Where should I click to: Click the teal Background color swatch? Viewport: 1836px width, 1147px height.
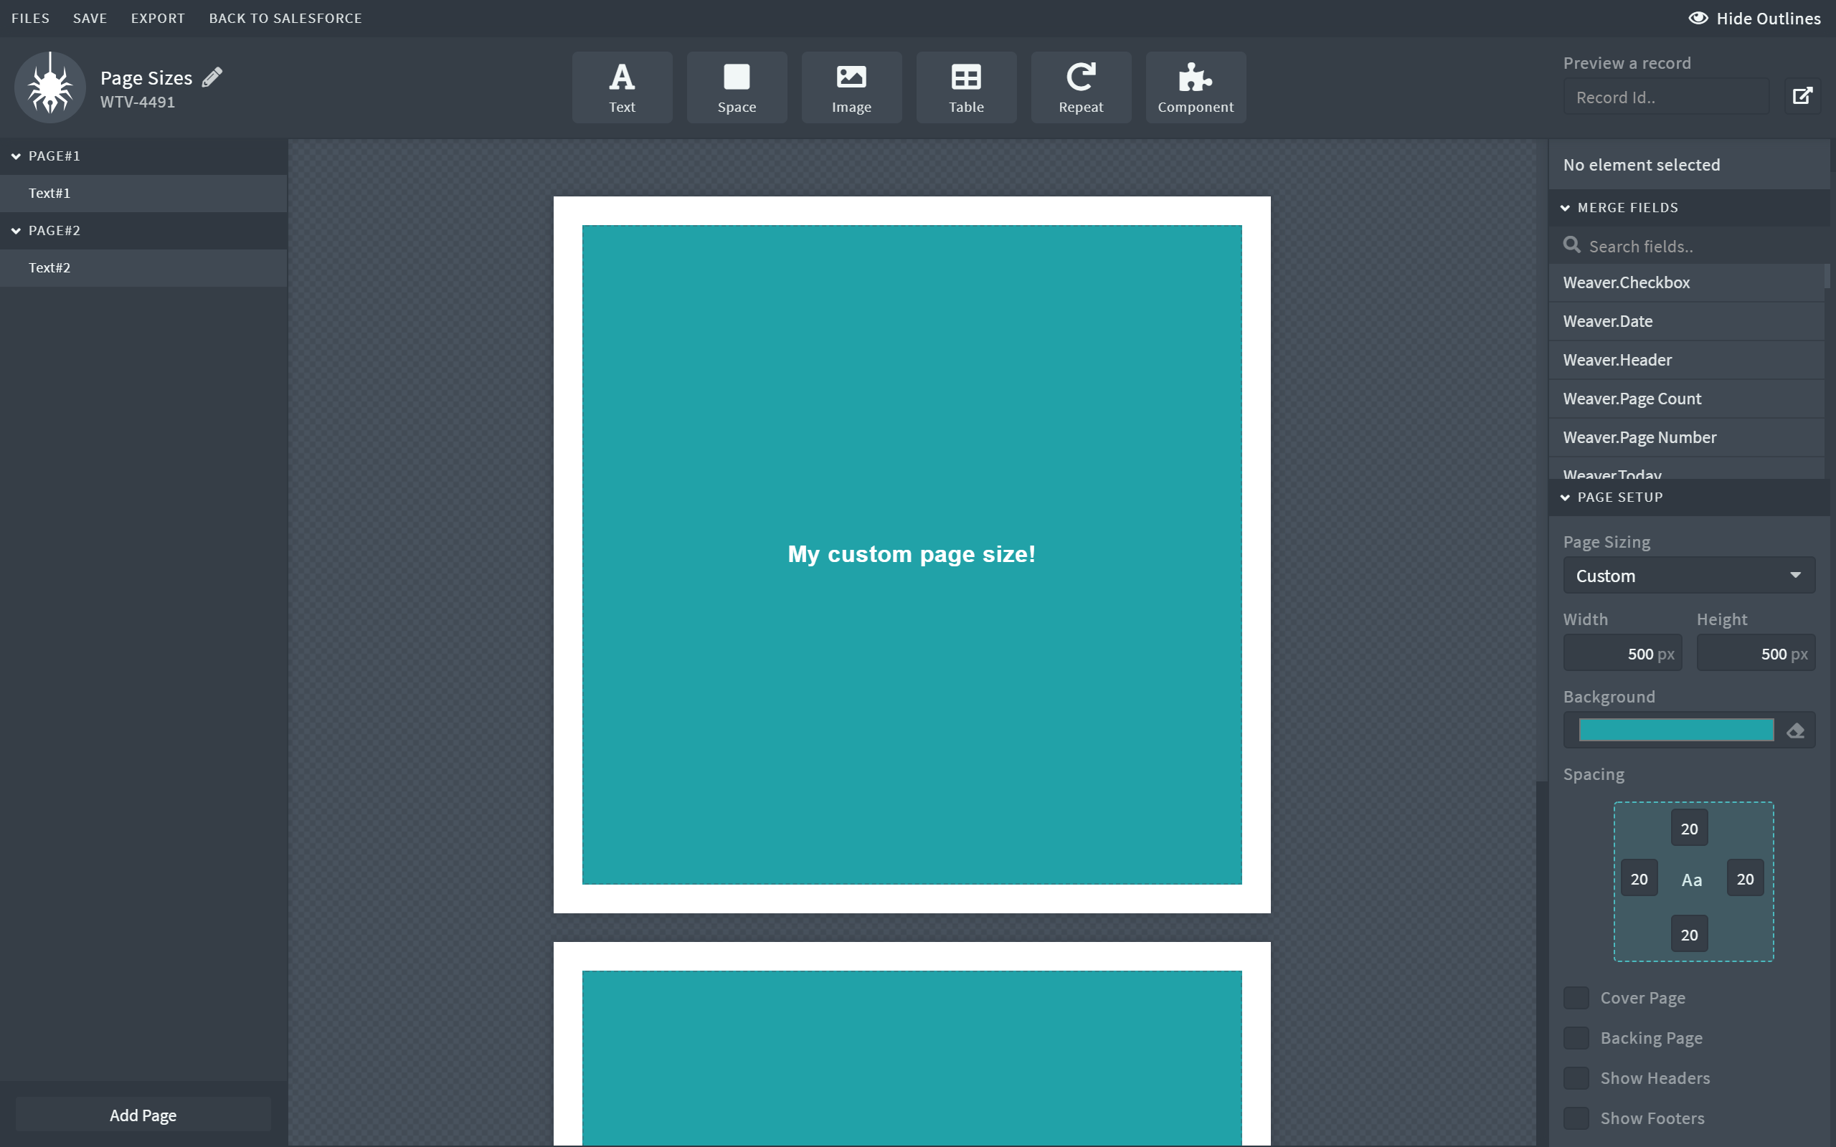coord(1675,730)
